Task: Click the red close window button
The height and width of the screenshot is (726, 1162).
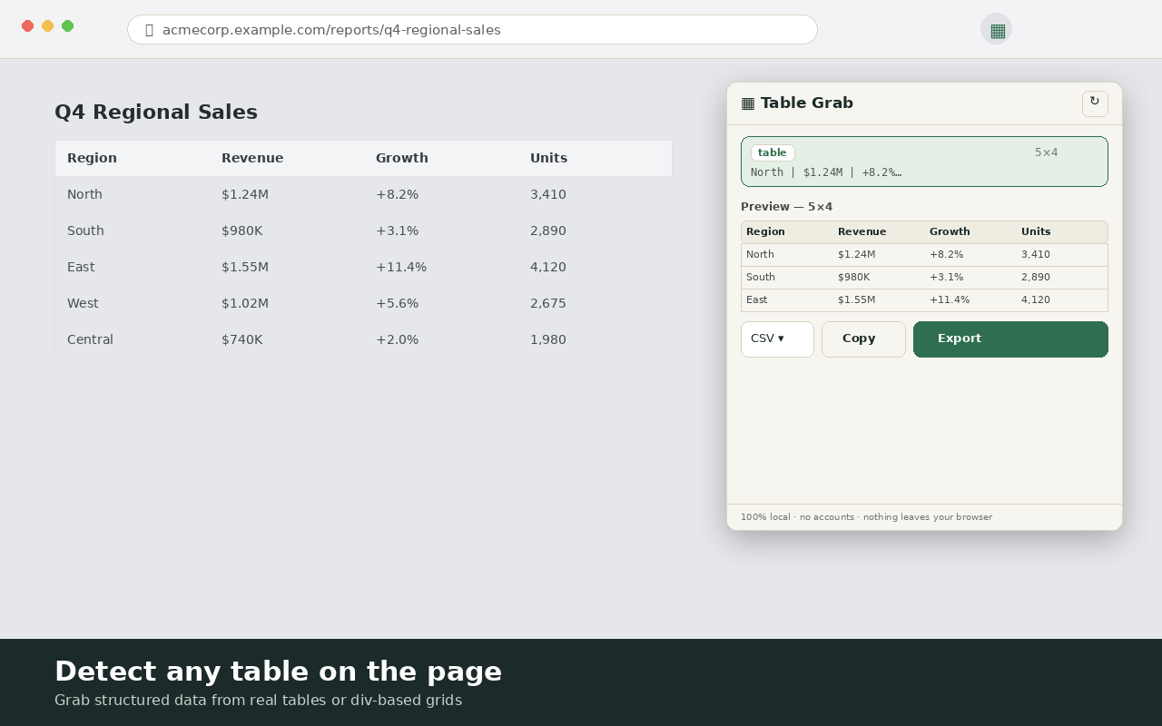Action: tap(27, 26)
